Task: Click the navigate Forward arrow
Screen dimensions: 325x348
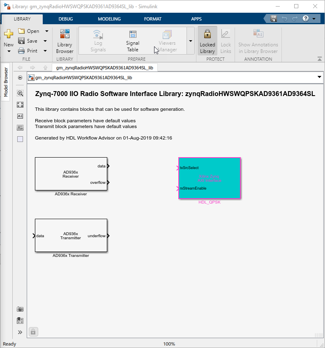Action: coord(32,67)
